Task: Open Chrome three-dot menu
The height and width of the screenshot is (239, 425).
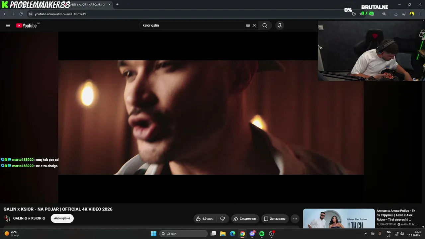Action: click(x=420, y=14)
